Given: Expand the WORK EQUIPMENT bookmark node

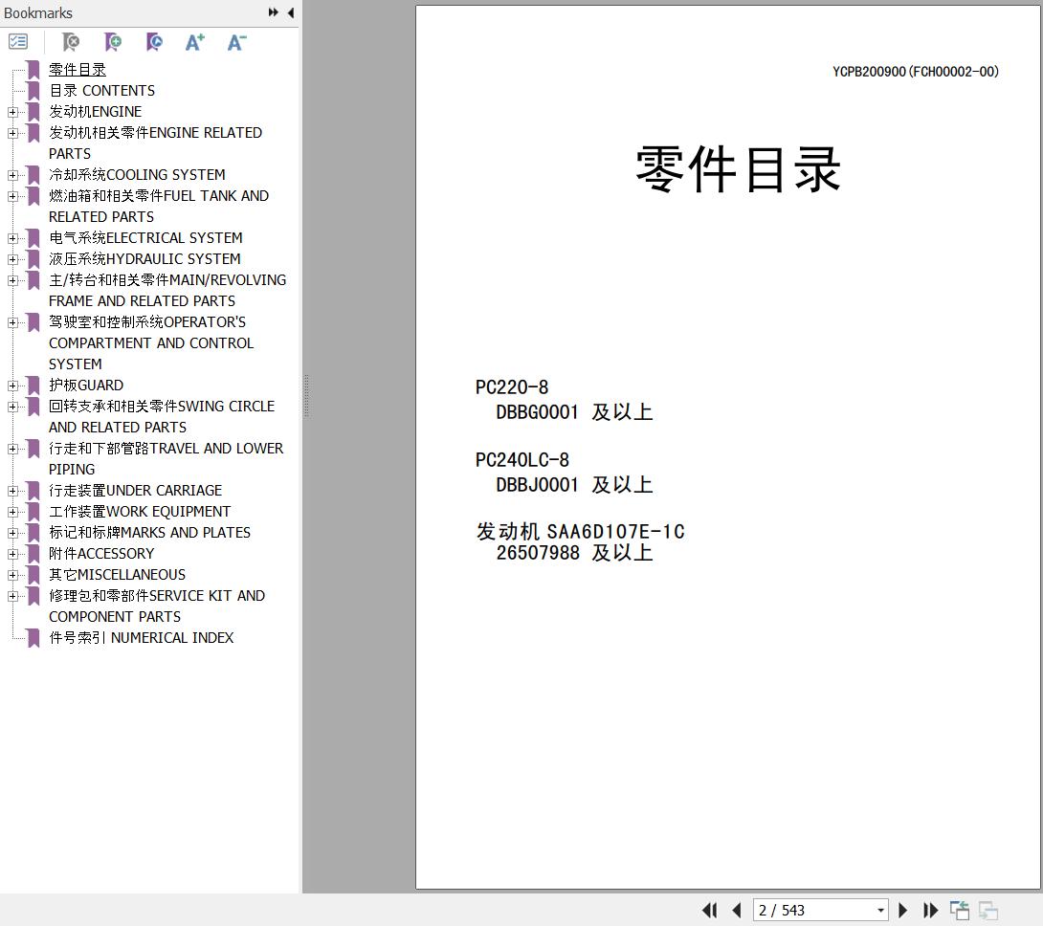Looking at the screenshot, I should tap(12, 512).
